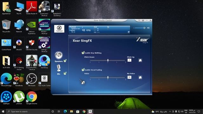
Task: Select Adobe Reader XI desktop icon
Action: point(32,8)
